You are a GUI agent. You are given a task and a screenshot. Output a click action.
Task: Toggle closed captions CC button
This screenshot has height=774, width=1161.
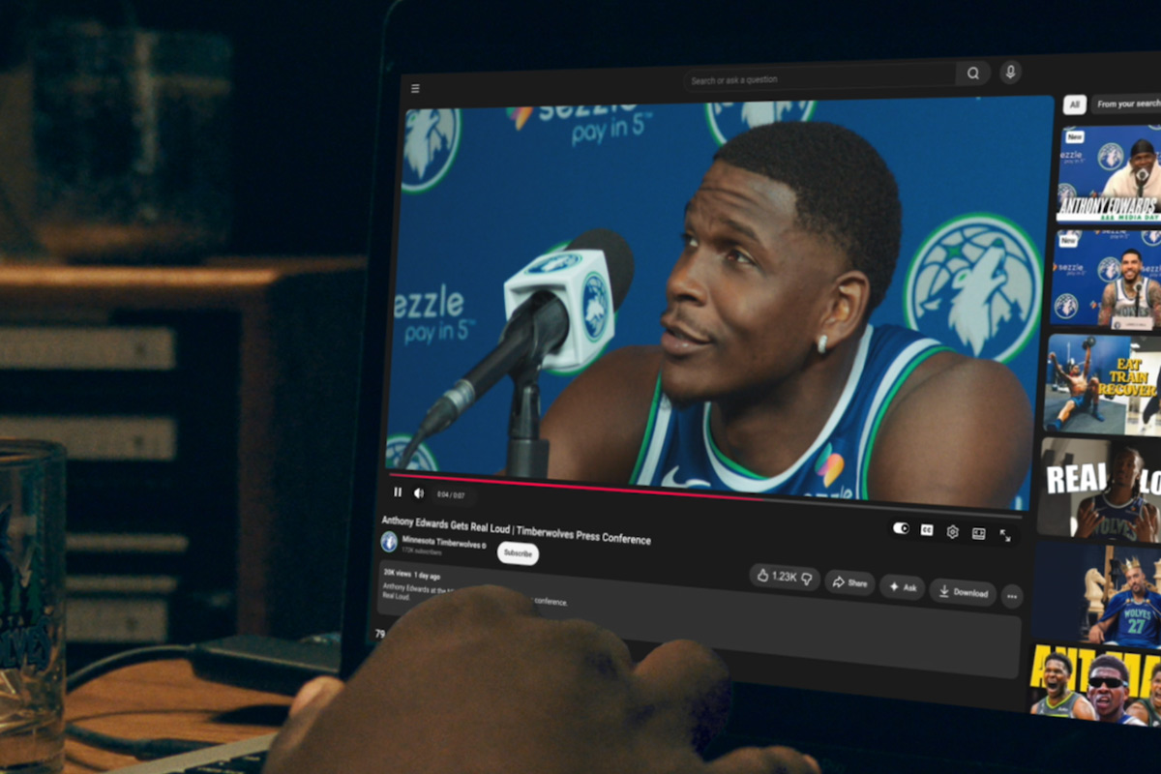click(927, 530)
